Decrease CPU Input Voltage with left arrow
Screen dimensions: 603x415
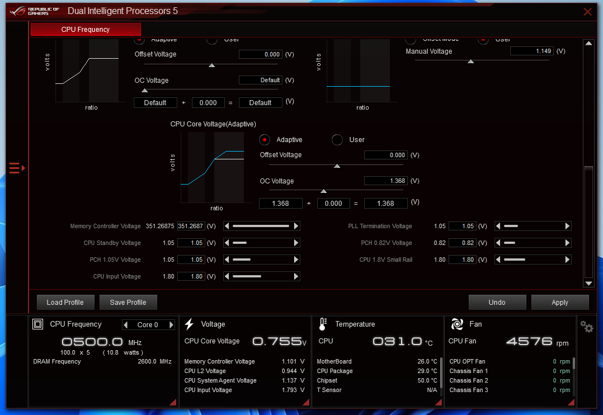click(227, 276)
